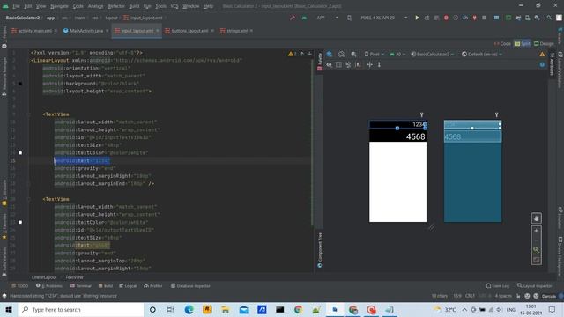Click the Expand Vertically toolbar icon
564x317 pixels.
click(379, 64)
